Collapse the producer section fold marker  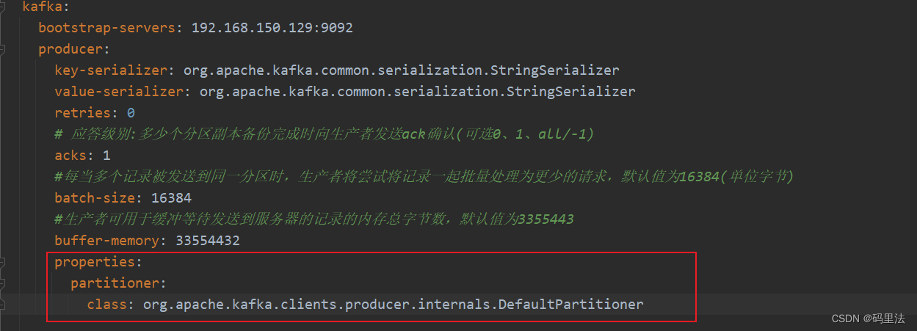(3, 50)
